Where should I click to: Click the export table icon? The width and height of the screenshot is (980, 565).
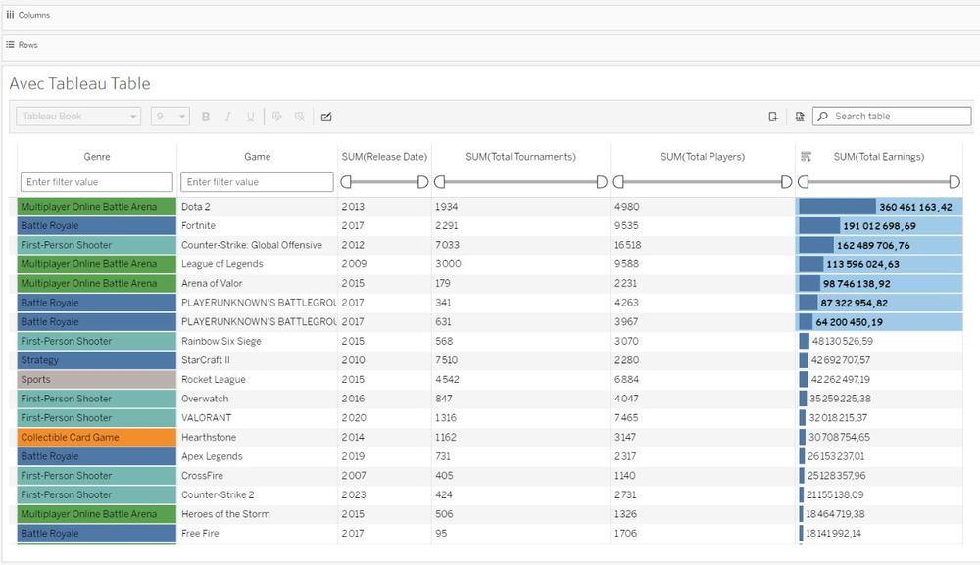[773, 117]
